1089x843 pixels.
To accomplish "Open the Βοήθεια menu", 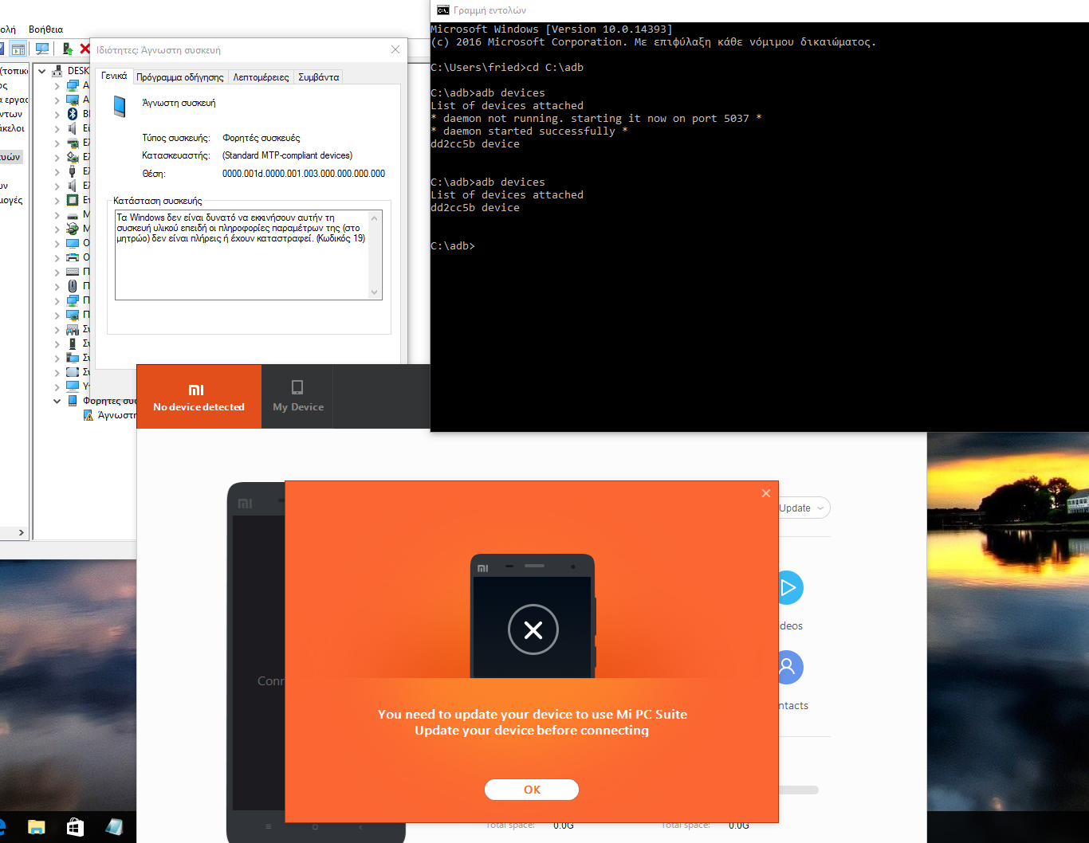I will (x=45, y=29).
